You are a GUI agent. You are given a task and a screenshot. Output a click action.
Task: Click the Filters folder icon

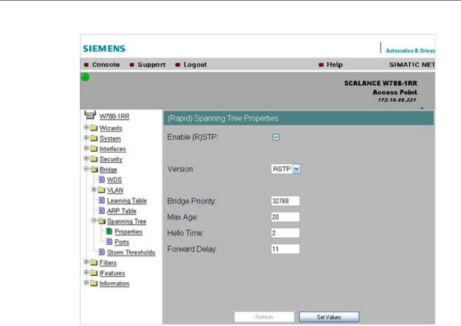94,262
